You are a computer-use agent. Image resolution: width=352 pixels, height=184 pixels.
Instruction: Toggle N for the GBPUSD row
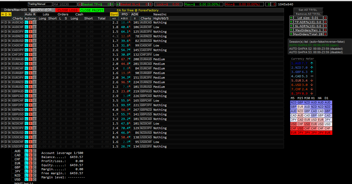(x=9, y=114)
